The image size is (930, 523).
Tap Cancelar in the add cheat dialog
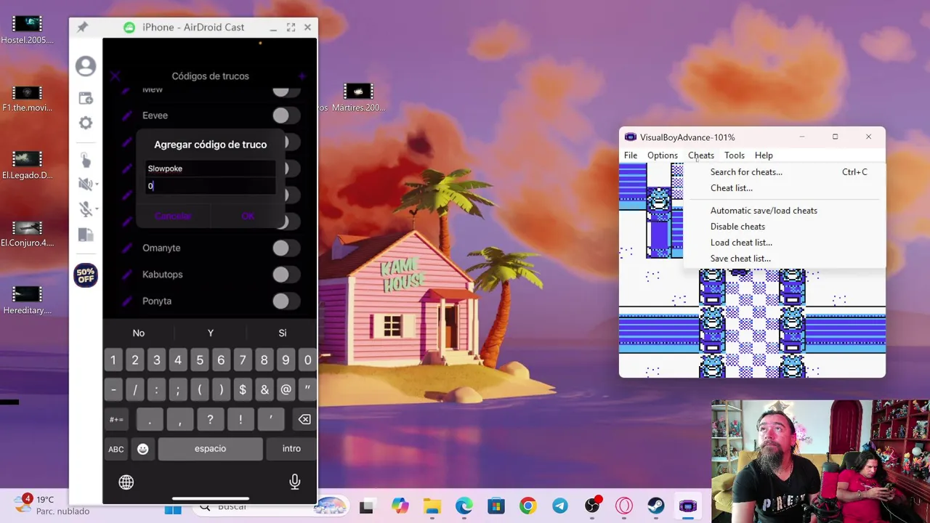click(x=173, y=216)
